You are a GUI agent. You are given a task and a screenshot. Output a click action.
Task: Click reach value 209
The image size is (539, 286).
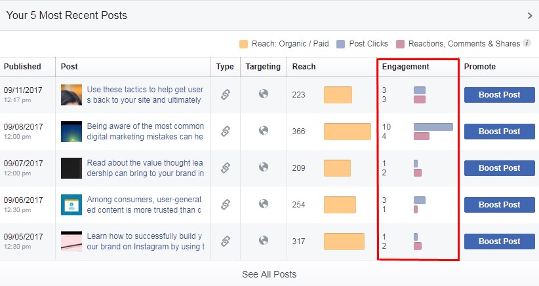299,168
